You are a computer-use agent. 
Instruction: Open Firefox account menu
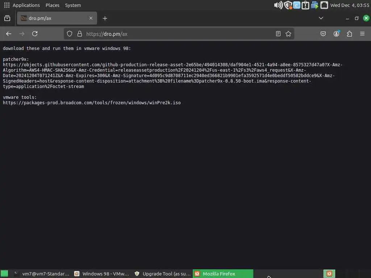[x=336, y=34]
